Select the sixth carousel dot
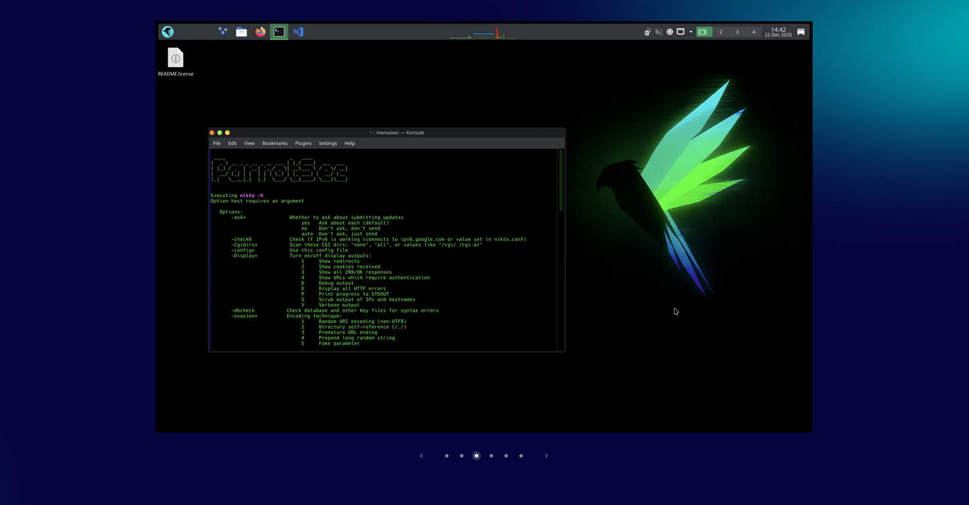 coord(521,456)
